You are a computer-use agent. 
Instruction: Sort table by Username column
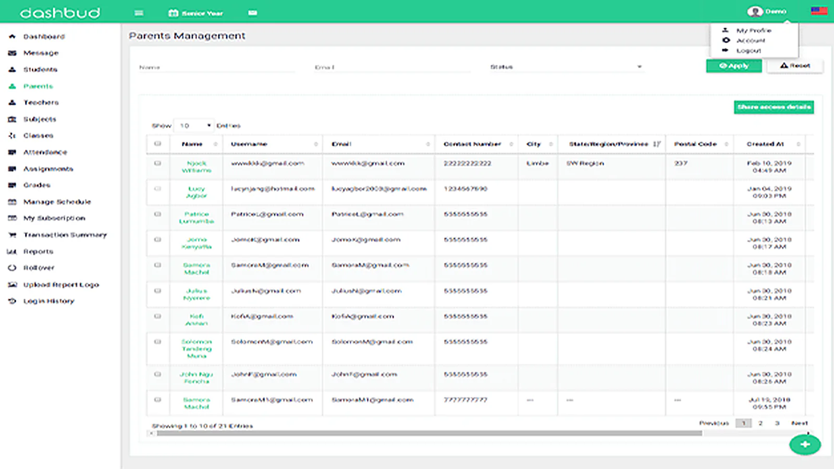[273, 144]
